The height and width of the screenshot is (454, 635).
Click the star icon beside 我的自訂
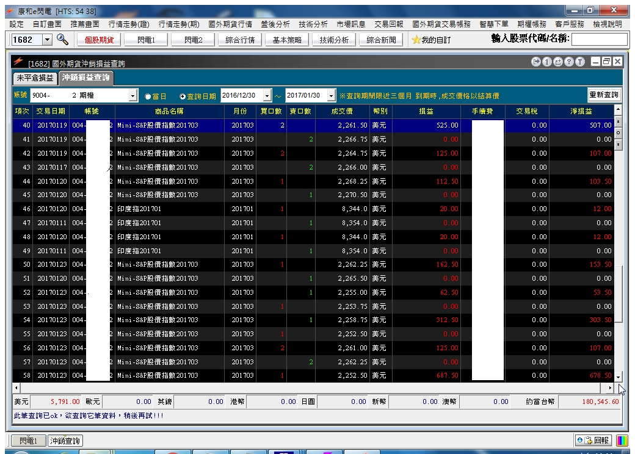pyautogui.click(x=416, y=40)
